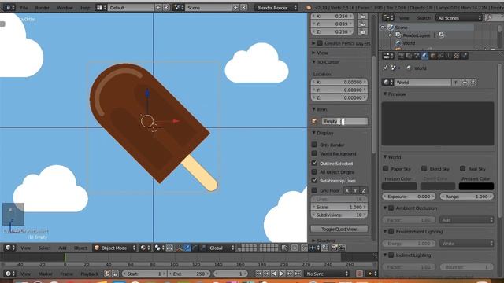Browse World data-block icon

click(x=388, y=83)
